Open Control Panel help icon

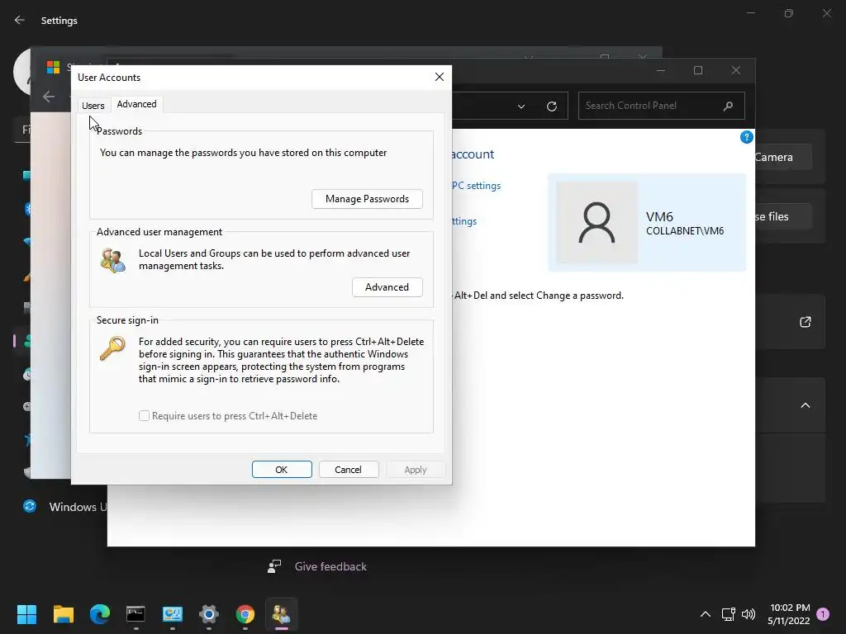tap(746, 137)
